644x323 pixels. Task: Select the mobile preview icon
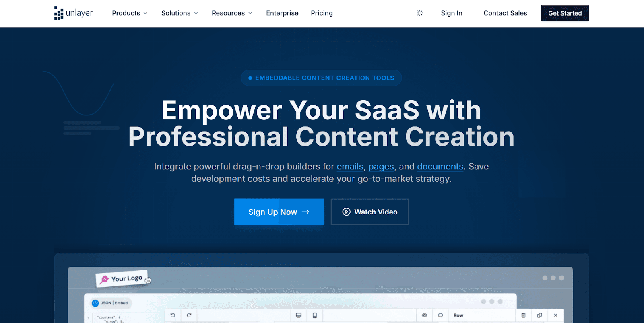coord(315,315)
